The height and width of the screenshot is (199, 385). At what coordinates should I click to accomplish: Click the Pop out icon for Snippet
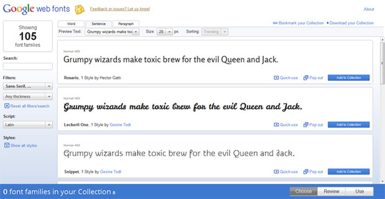pyautogui.click(x=306, y=172)
